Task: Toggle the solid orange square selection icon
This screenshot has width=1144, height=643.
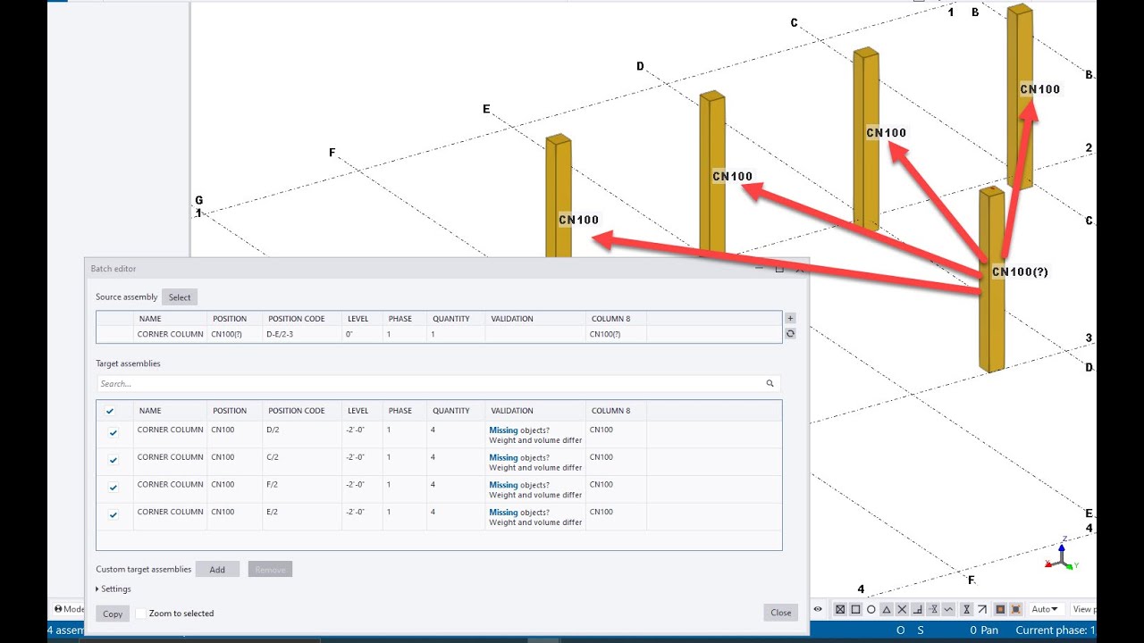Action: coord(1000,609)
